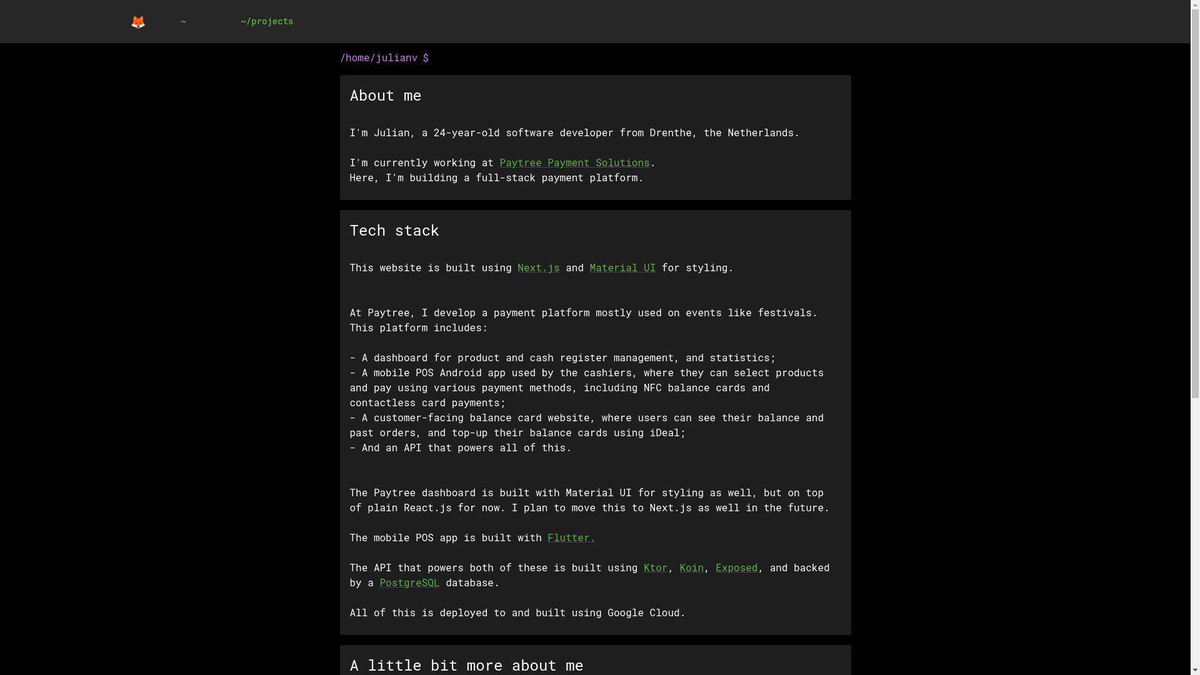
Task: Open the ~ home nav link
Action: tap(183, 21)
